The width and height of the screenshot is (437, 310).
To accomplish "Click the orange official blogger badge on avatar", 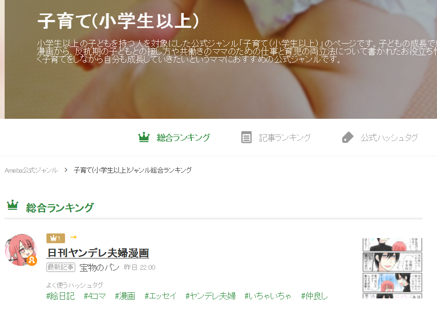I will 32,260.
